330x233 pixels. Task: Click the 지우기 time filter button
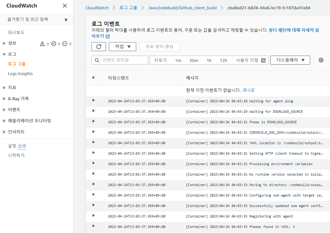coord(160,60)
